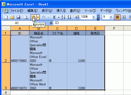The width and height of the screenshot is (131, 95).
Task: Open the 編集(E) menu
Action: 32,11
